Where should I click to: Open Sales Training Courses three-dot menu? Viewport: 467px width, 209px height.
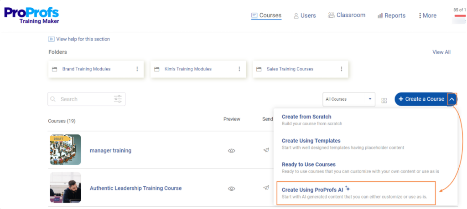coord(341,69)
